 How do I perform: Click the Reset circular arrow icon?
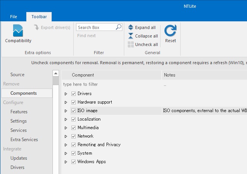pyautogui.click(x=171, y=30)
